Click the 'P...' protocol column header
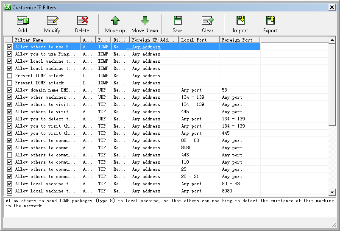This screenshot has width=340, height=231. (x=103, y=40)
